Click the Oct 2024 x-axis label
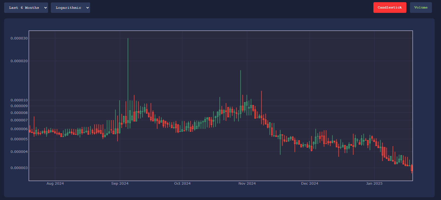The width and height of the screenshot is (441, 200). click(182, 184)
